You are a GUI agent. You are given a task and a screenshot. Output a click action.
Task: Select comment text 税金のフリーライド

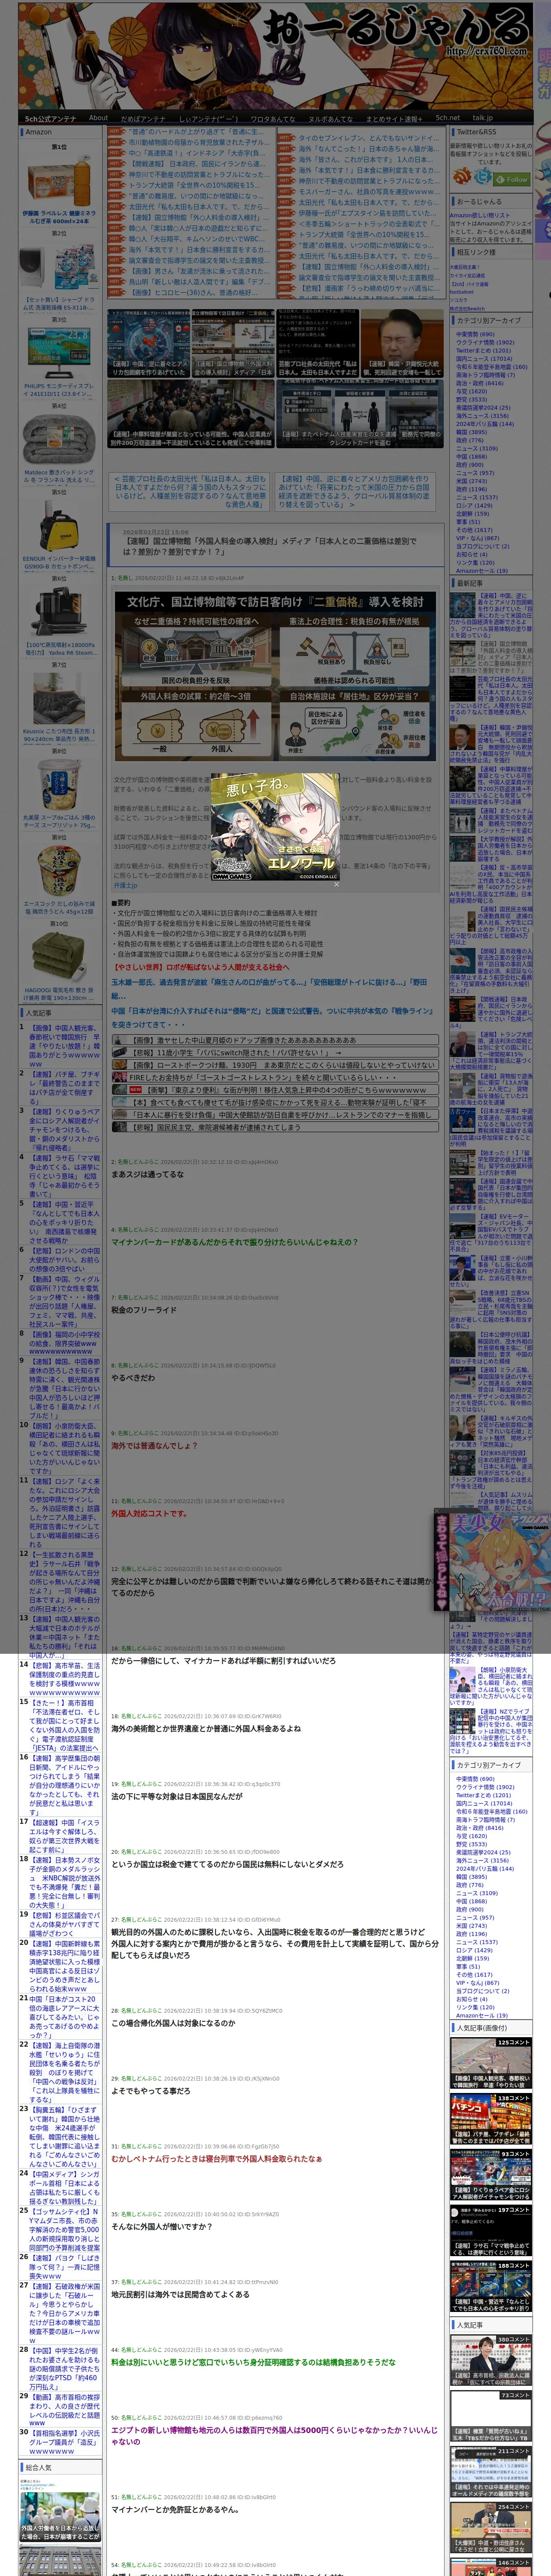(144, 1309)
